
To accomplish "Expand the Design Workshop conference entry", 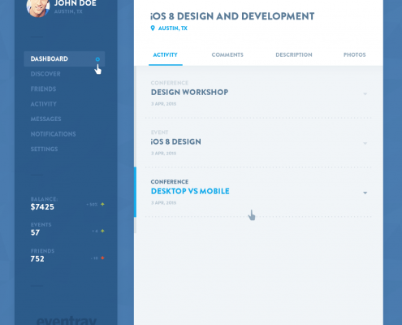I will coord(365,94).
